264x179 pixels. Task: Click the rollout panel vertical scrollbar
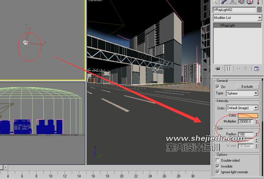click(x=262, y=127)
